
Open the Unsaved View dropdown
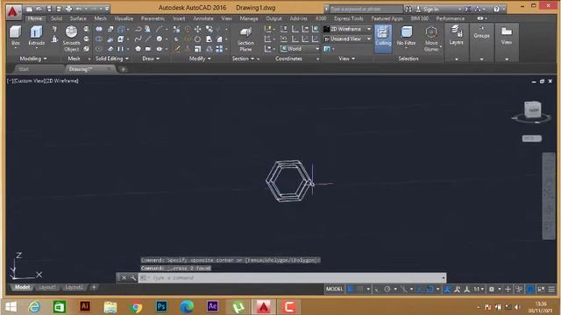point(347,38)
